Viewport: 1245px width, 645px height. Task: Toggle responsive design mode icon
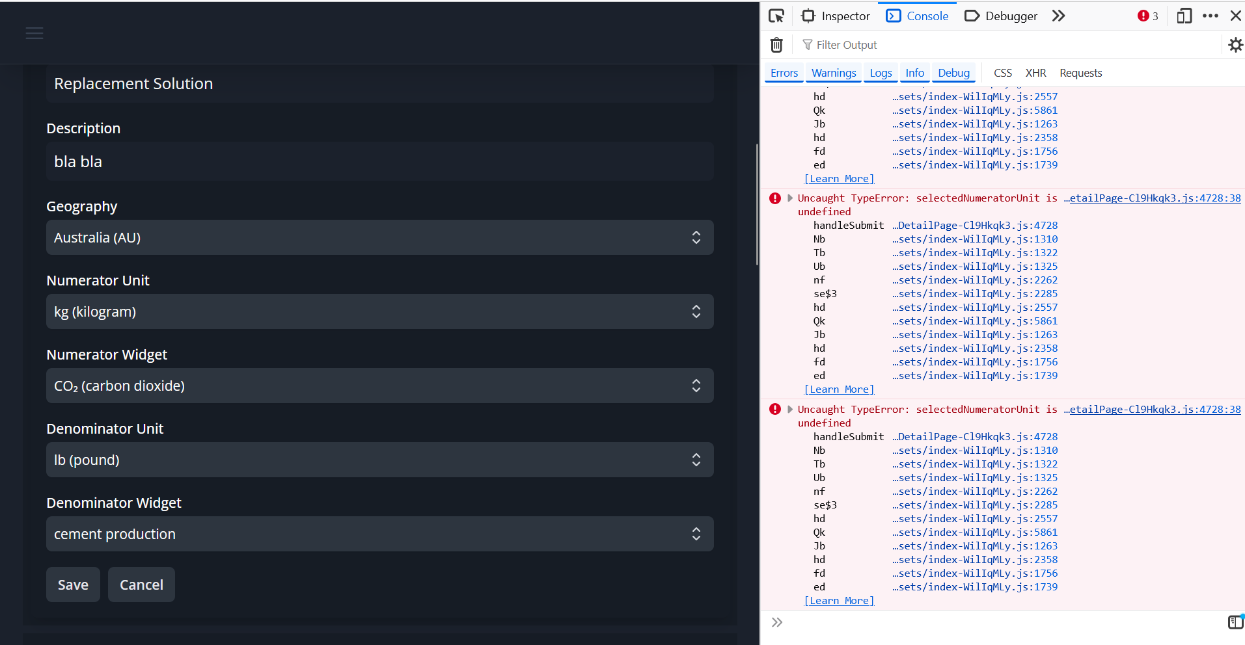(1184, 16)
